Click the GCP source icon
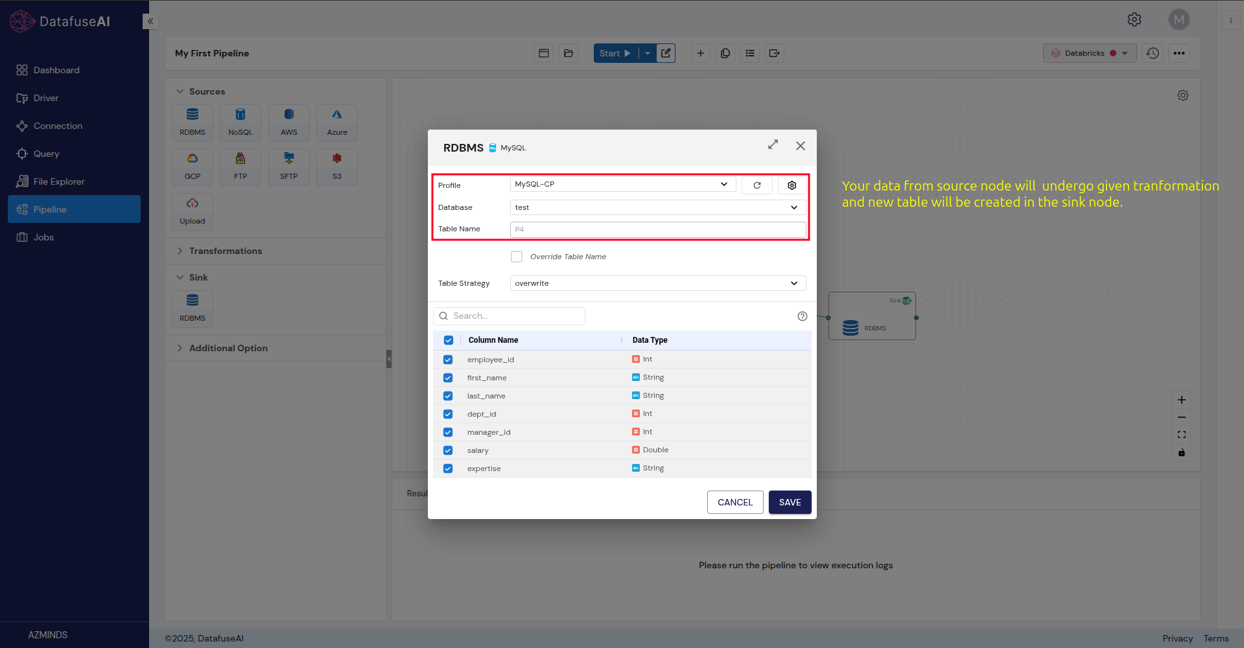Image resolution: width=1244 pixels, height=648 pixels. [x=193, y=167]
